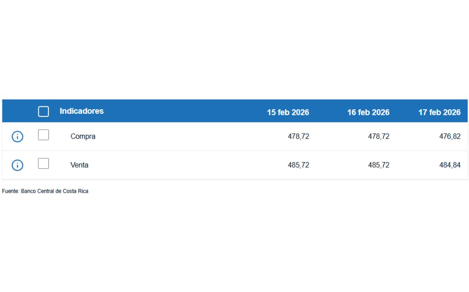This screenshot has height=292, width=469.
Task: Select the blue circled-i beside the Compra indicator
Action: click(x=17, y=136)
